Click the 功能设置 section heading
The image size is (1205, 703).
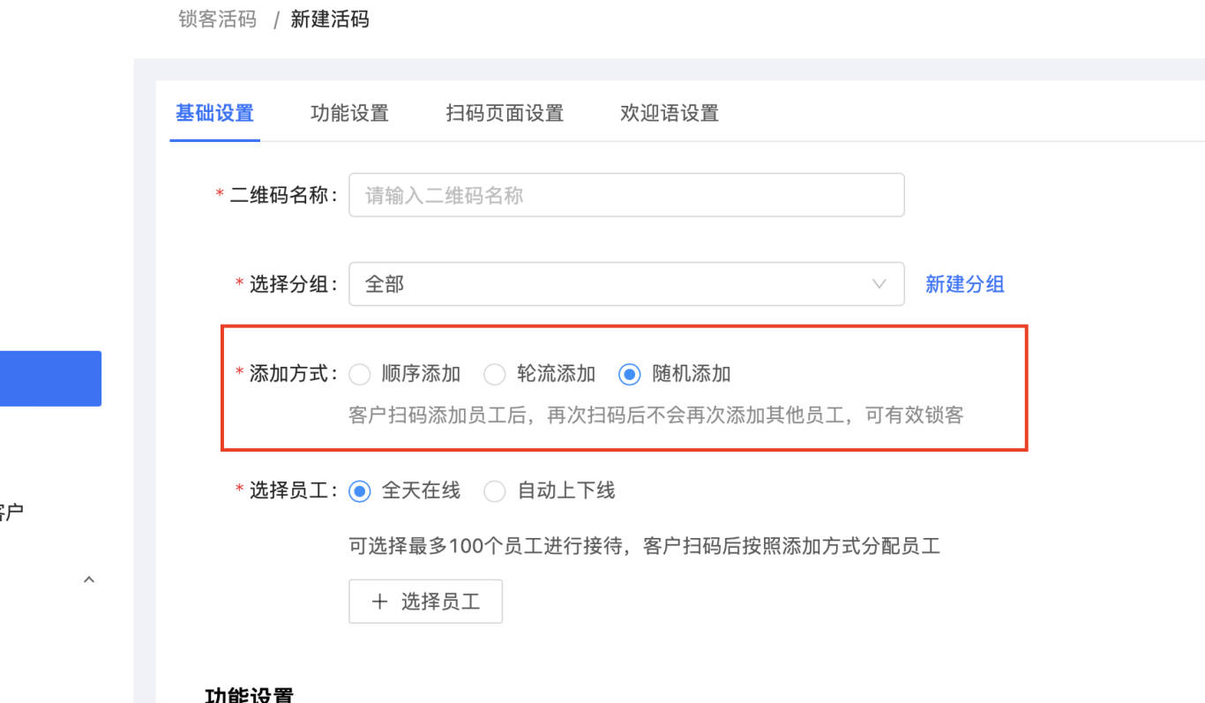click(x=249, y=694)
